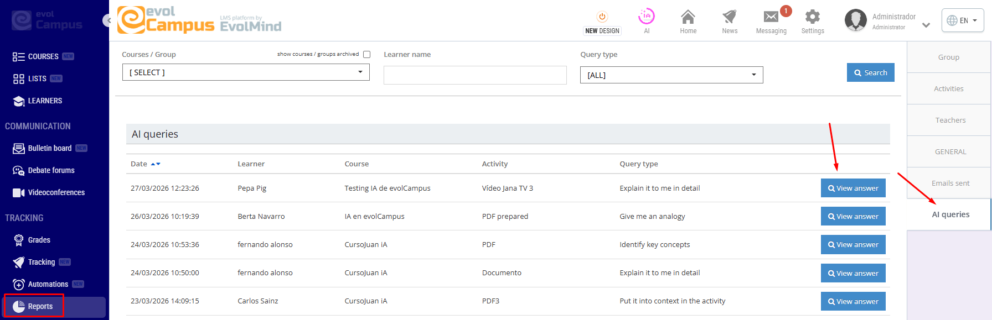Open the AI assistant icon

point(647,17)
